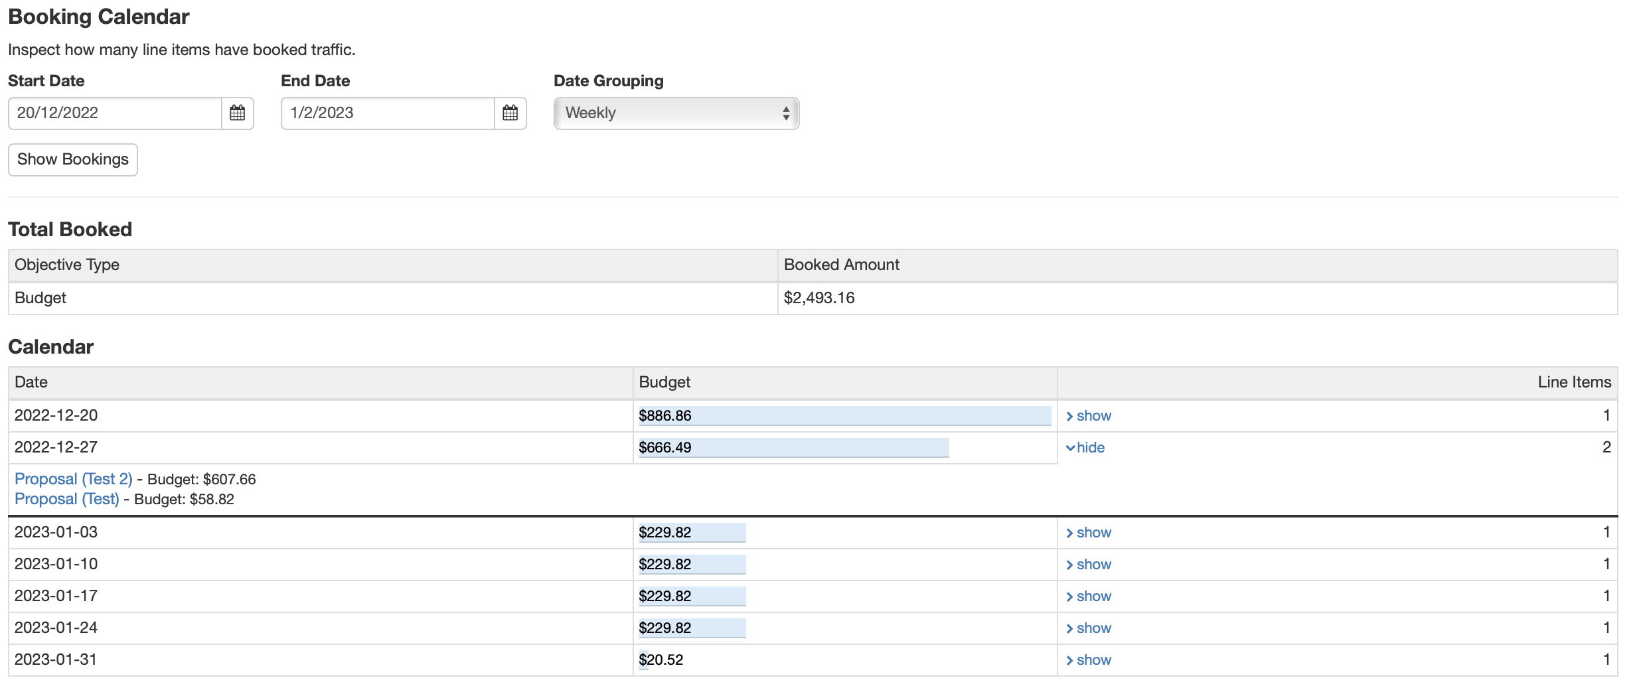Open the Date Grouping Weekly dropdown
1633x690 pixels.
click(676, 113)
